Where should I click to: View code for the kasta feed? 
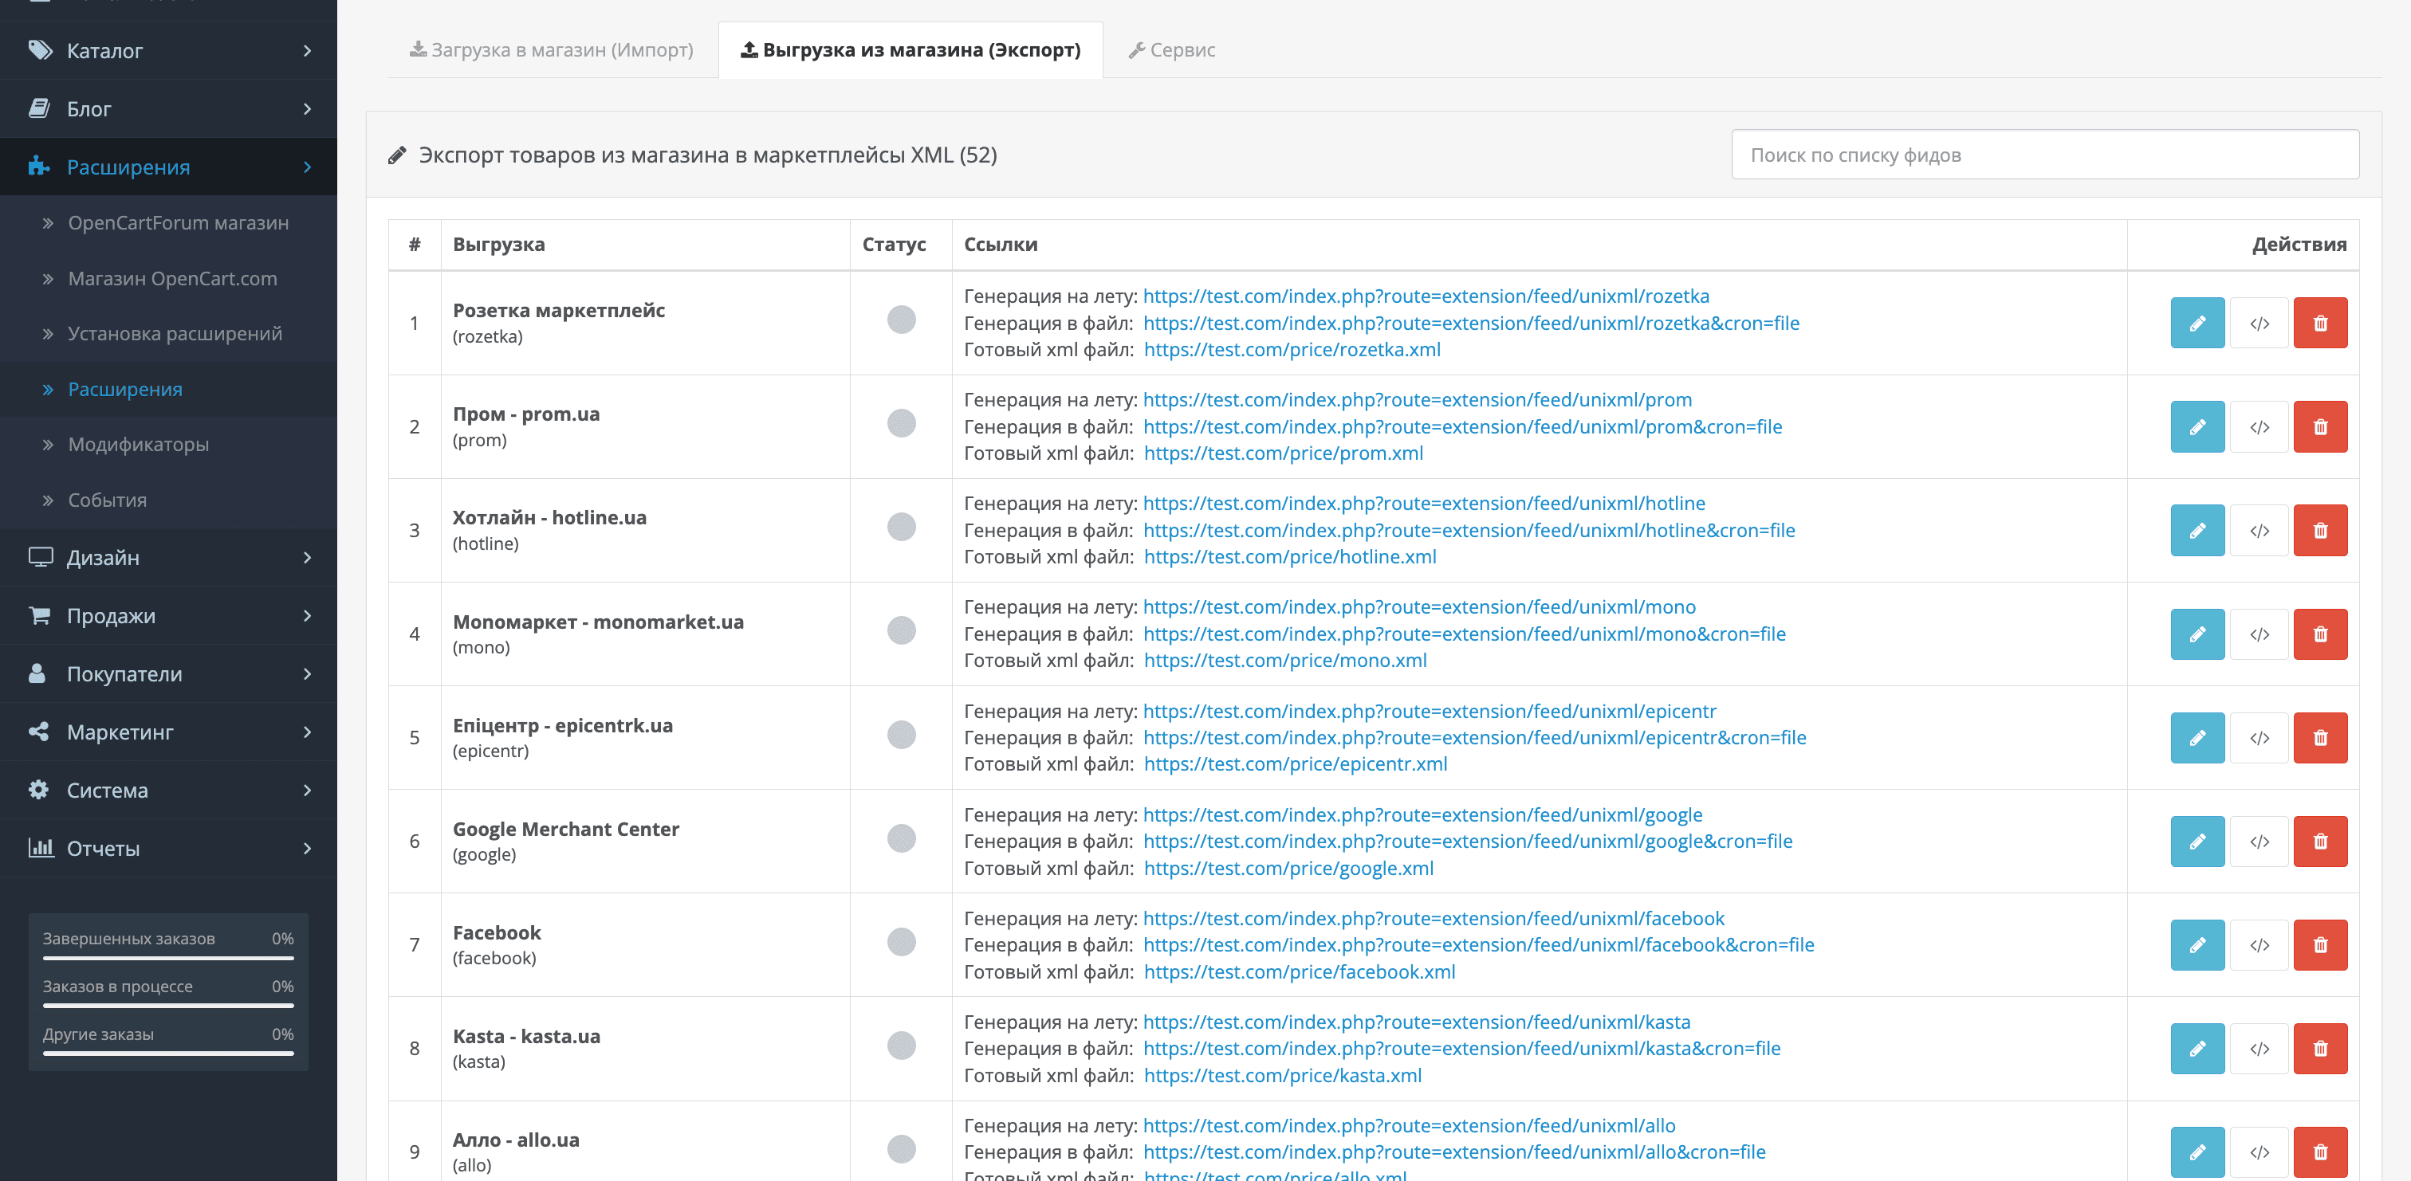2259,1048
